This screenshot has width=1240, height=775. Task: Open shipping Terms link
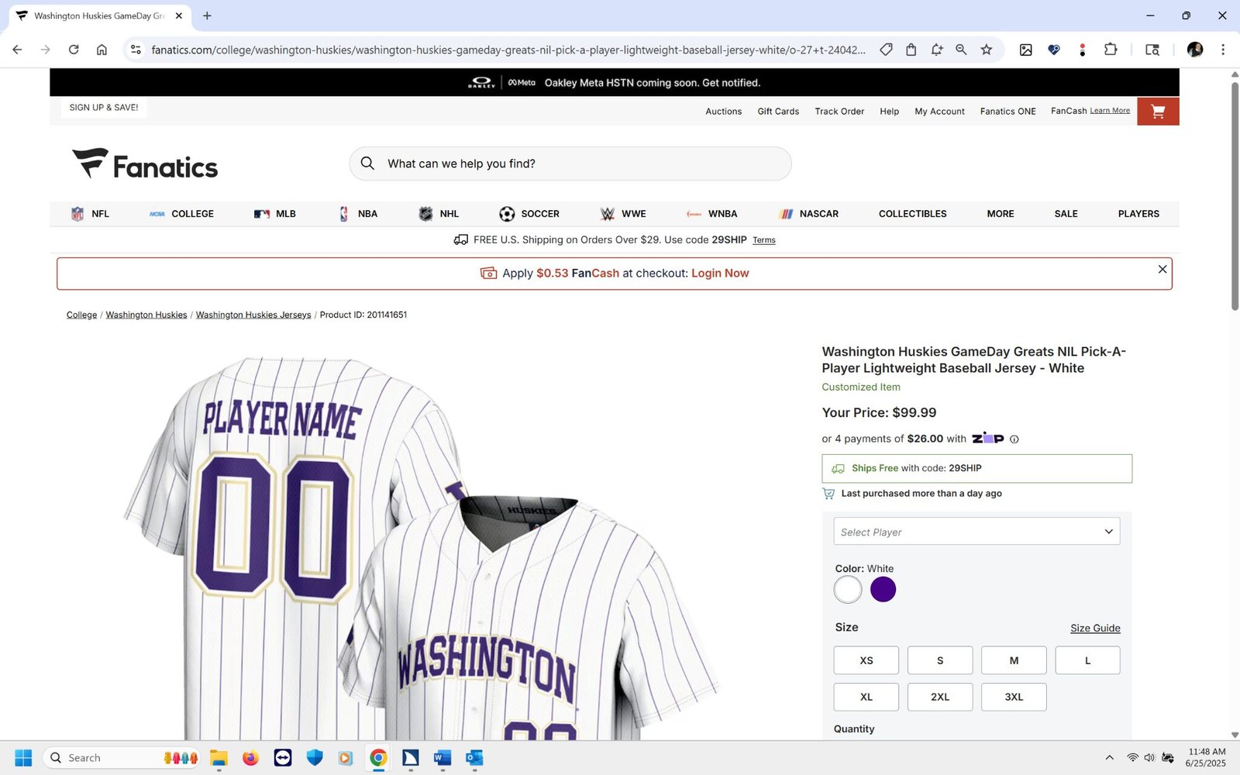(764, 240)
